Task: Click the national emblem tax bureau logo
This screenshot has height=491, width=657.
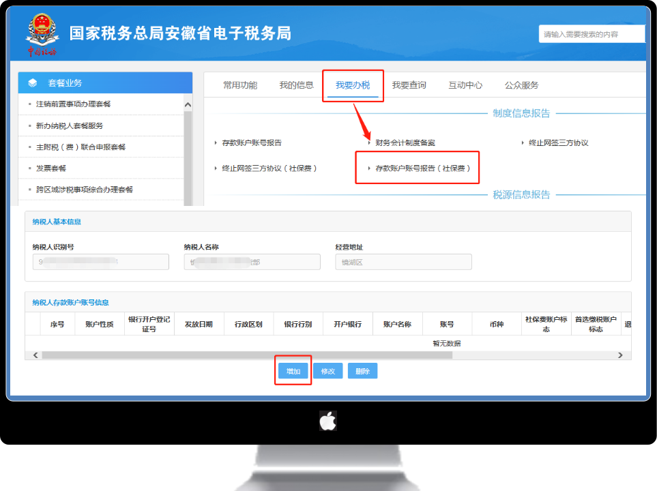Action: [x=41, y=31]
